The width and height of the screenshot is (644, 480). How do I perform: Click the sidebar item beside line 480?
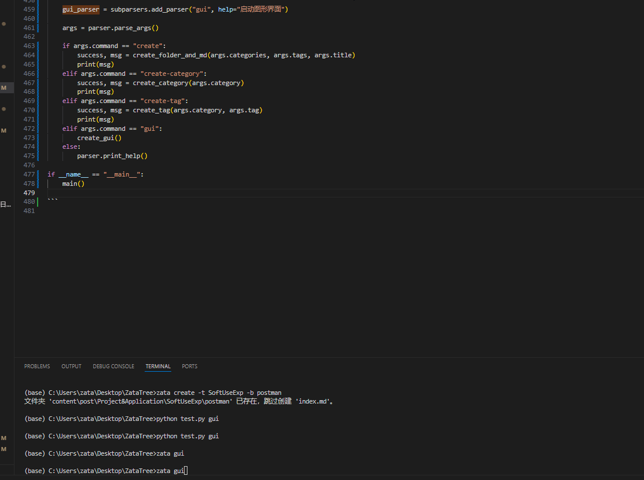5,204
